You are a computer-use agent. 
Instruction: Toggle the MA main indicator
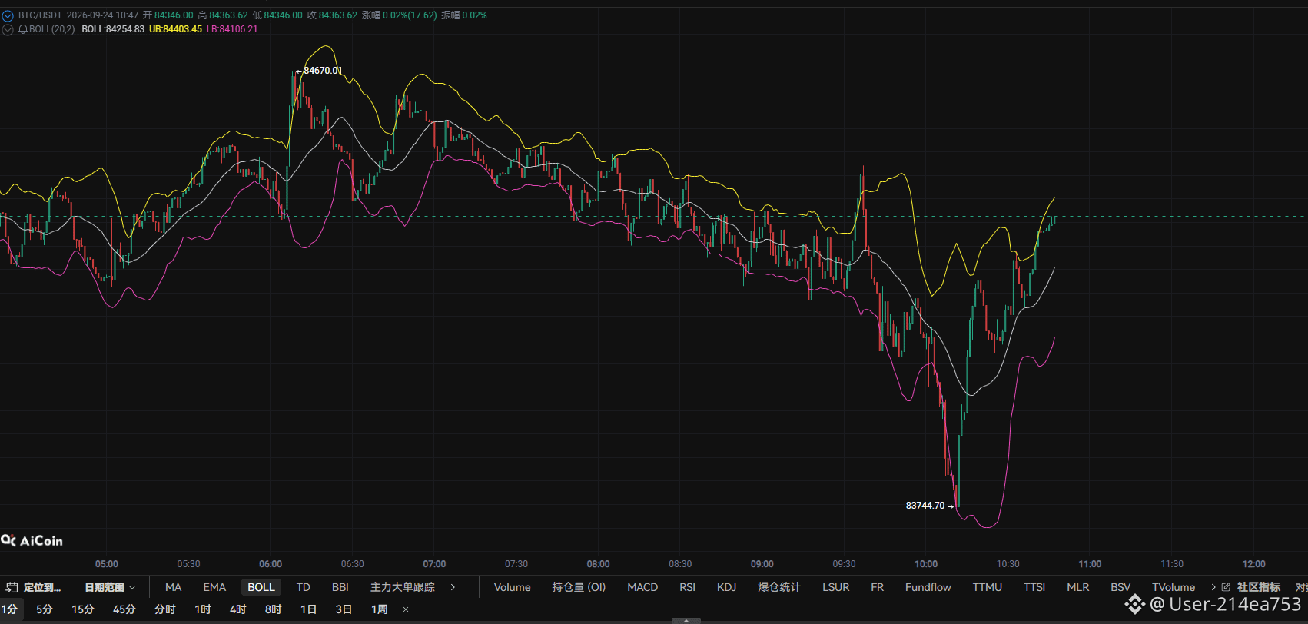174,587
